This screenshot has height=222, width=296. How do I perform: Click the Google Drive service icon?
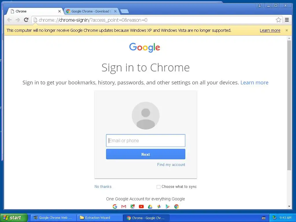point(150,206)
